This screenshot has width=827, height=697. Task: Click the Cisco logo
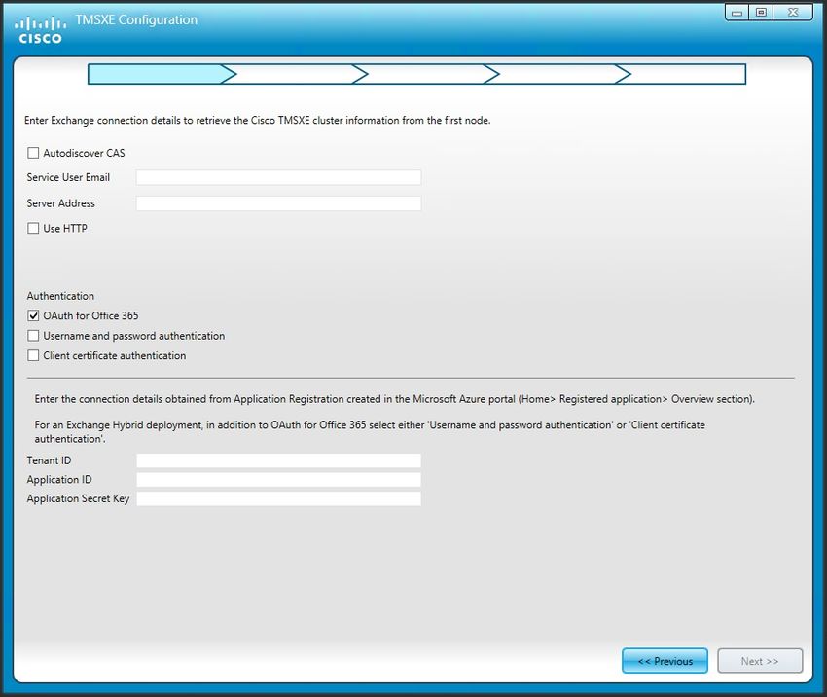point(41,30)
